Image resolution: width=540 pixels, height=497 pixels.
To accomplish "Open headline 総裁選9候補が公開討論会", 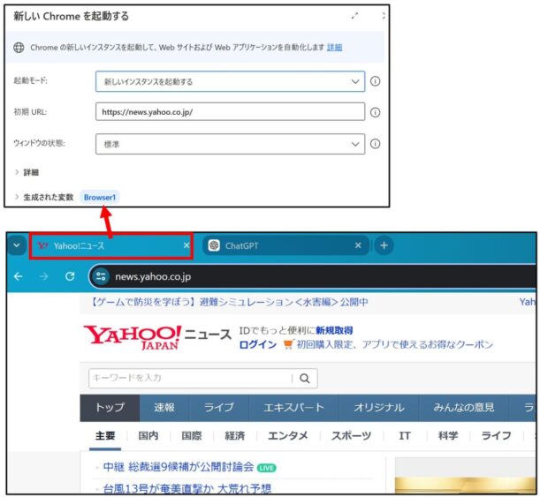I will pos(179,467).
